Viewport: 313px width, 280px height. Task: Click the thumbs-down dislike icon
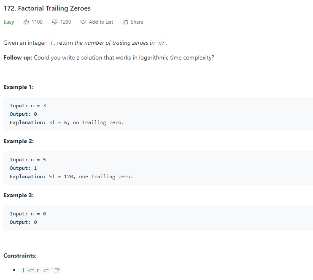coord(55,22)
